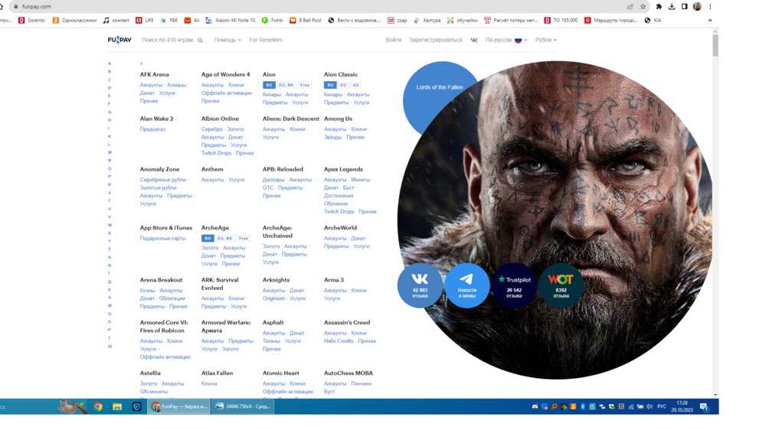Select Free server for Aion
766x430 pixels.
point(305,85)
